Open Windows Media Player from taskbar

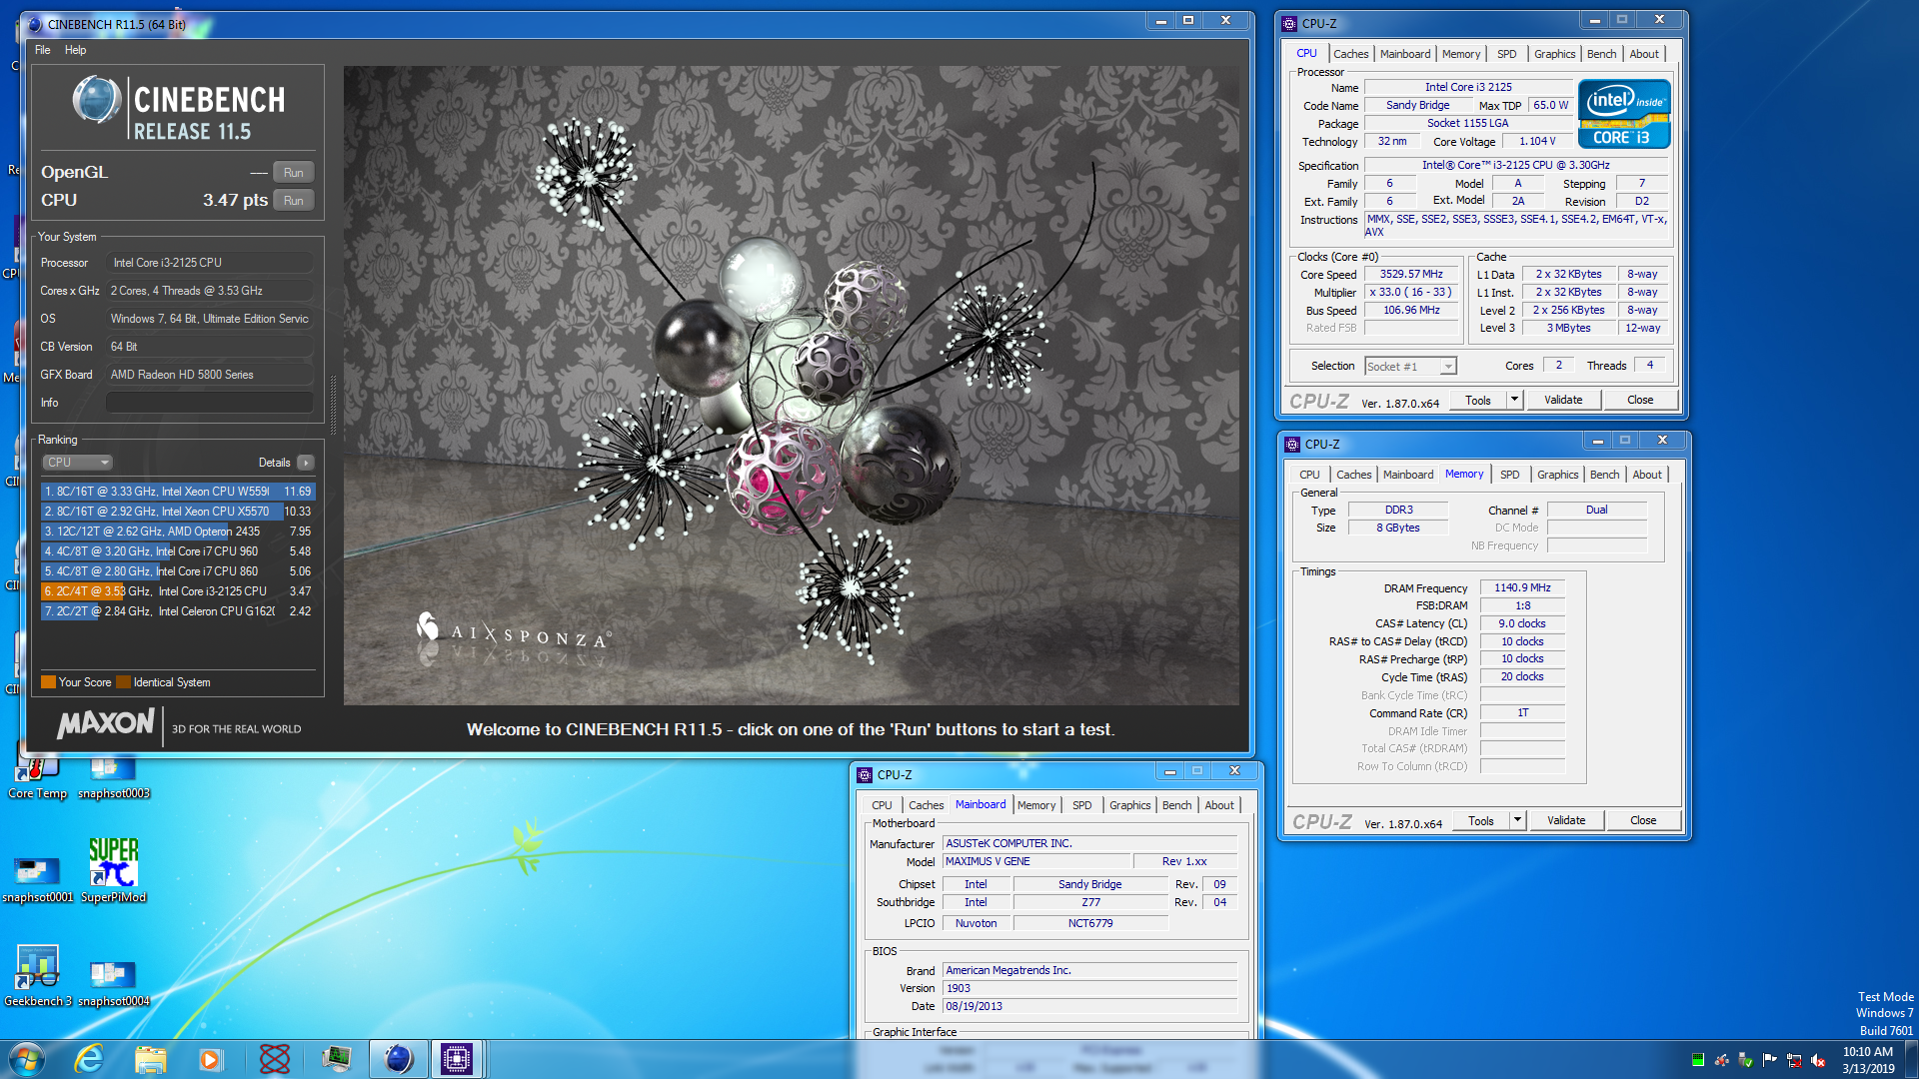point(210,1059)
